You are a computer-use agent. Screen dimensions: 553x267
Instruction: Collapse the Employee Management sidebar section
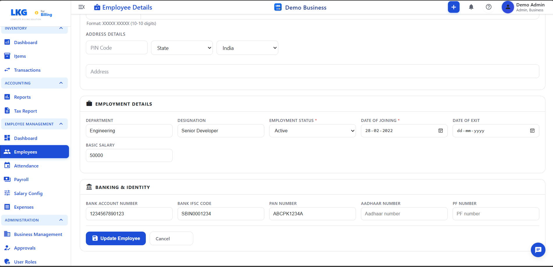tap(61, 124)
